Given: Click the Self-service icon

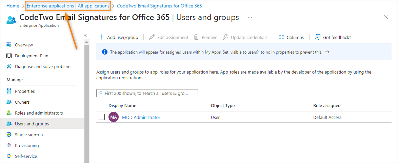Looking at the screenshot, I should pyautogui.click(x=9, y=156).
